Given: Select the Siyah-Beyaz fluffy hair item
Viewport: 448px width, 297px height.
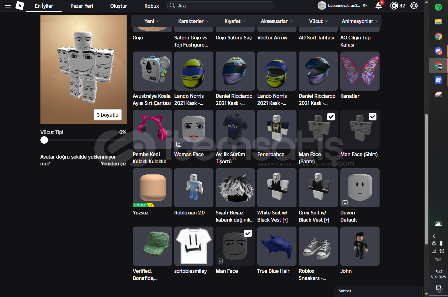Looking at the screenshot, I should 235,188.
